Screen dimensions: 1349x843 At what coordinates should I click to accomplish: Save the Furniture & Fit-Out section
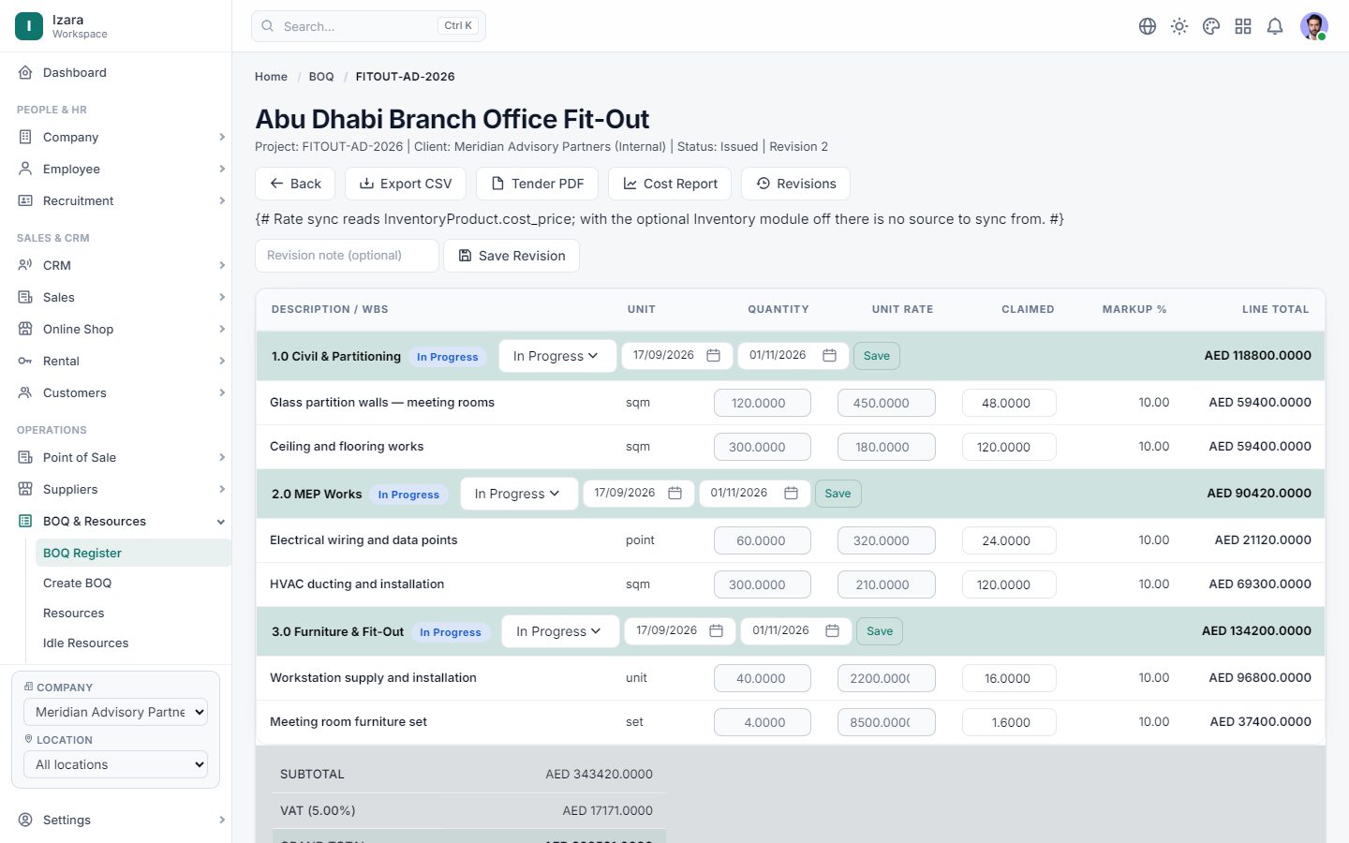pyautogui.click(x=880, y=631)
